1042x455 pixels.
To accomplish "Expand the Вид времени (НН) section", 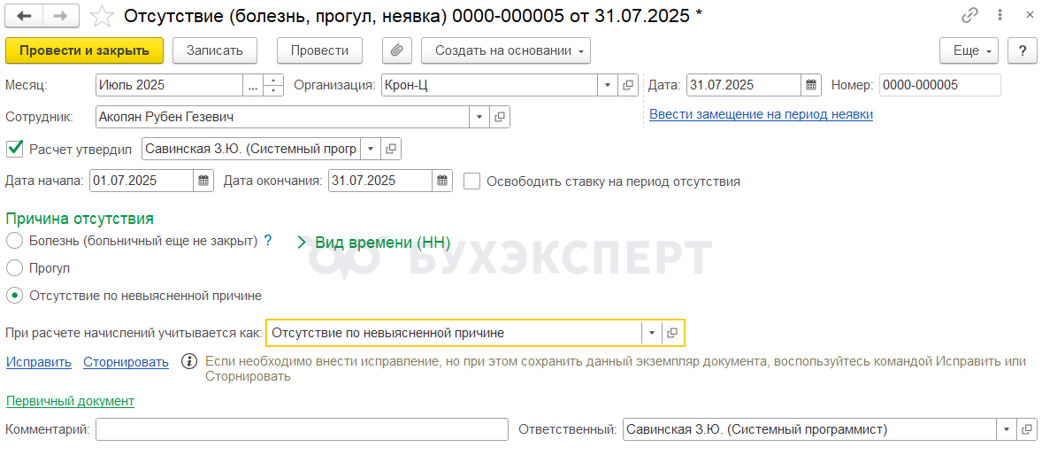I will 374,243.
